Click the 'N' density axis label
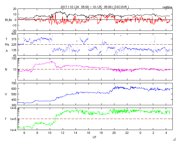Screen dimensions: 176x141 pyautogui.click(x=6, y=69)
